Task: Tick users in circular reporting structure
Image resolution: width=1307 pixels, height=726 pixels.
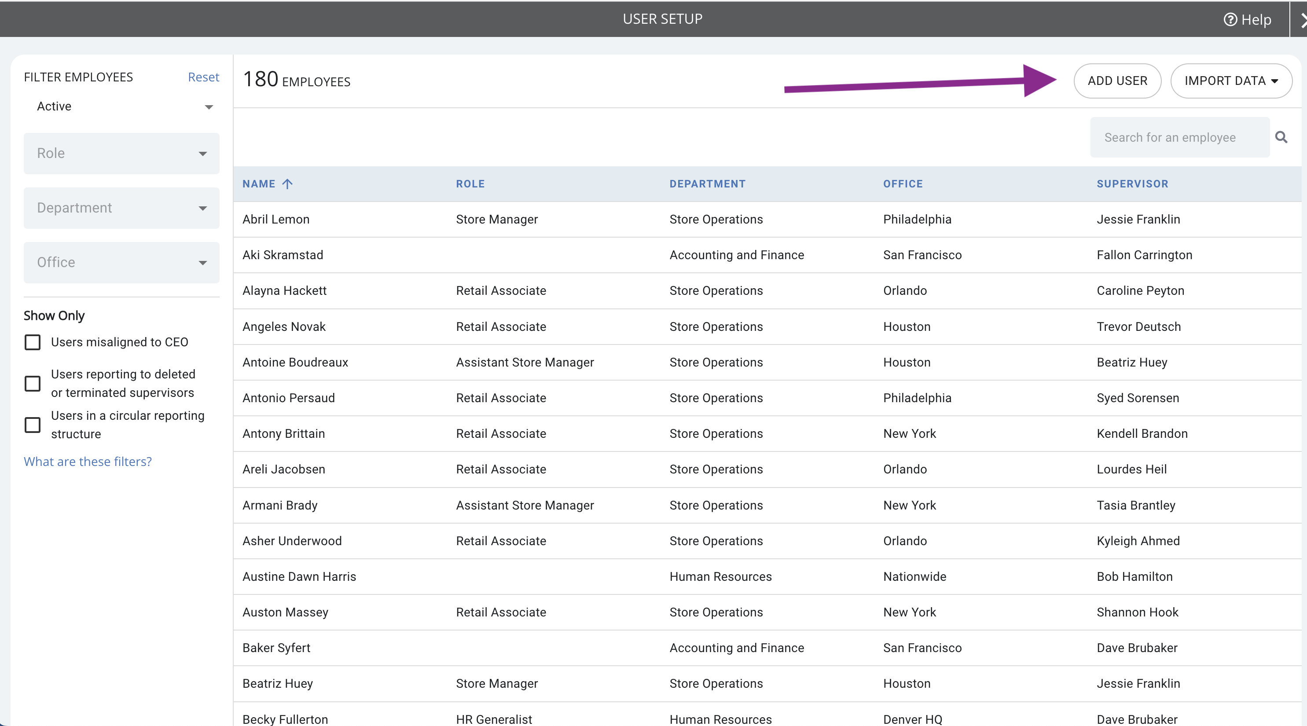Action: tap(33, 425)
